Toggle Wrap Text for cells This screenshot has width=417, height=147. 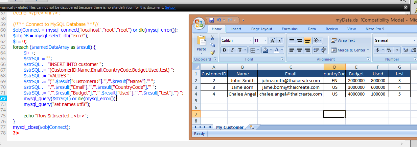point(343,40)
